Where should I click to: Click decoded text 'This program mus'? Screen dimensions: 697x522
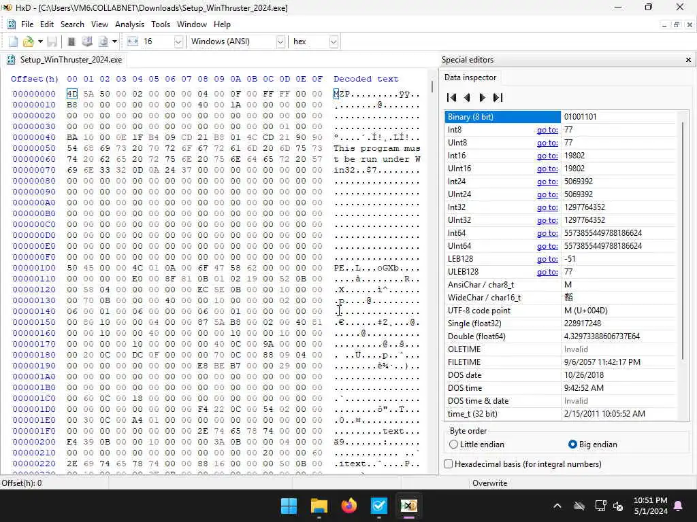[x=377, y=148]
